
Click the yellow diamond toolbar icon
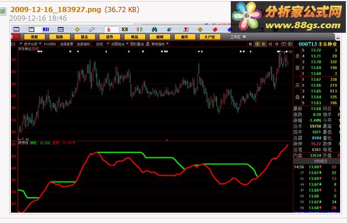pos(200,29)
